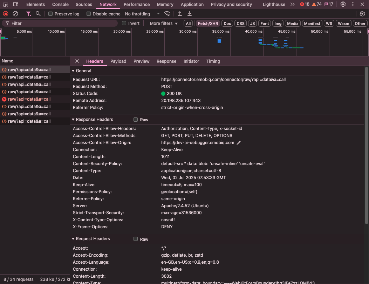Screen dimensions: 369x284
Task: Open the Payload tab
Action: coord(118,61)
